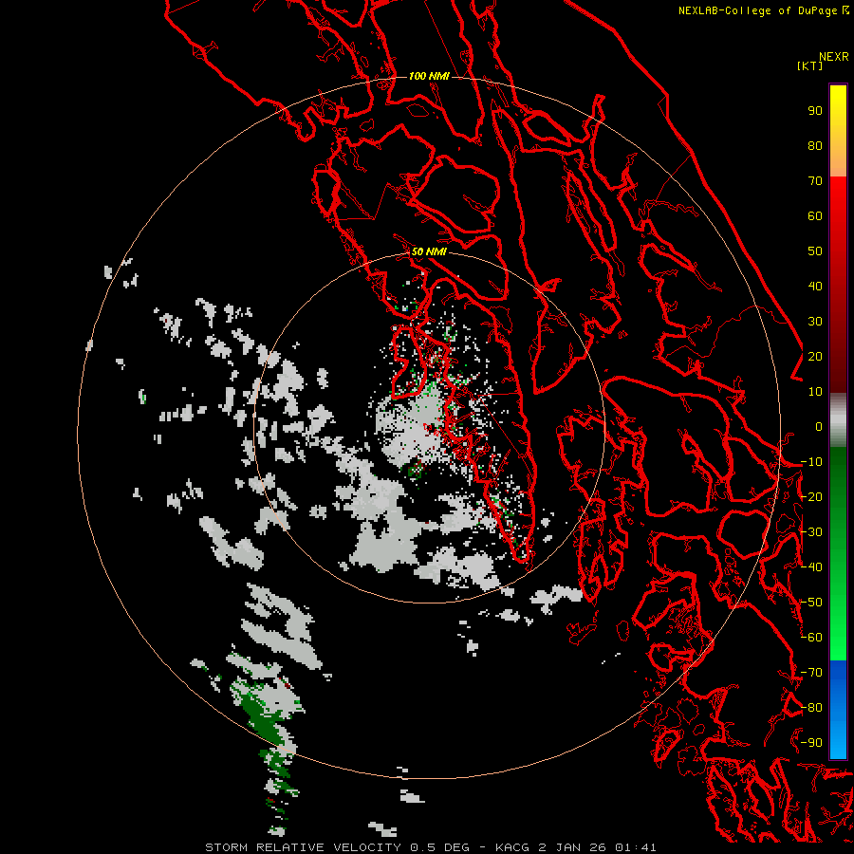Click the -30 knot value on the scale

click(x=811, y=532)
